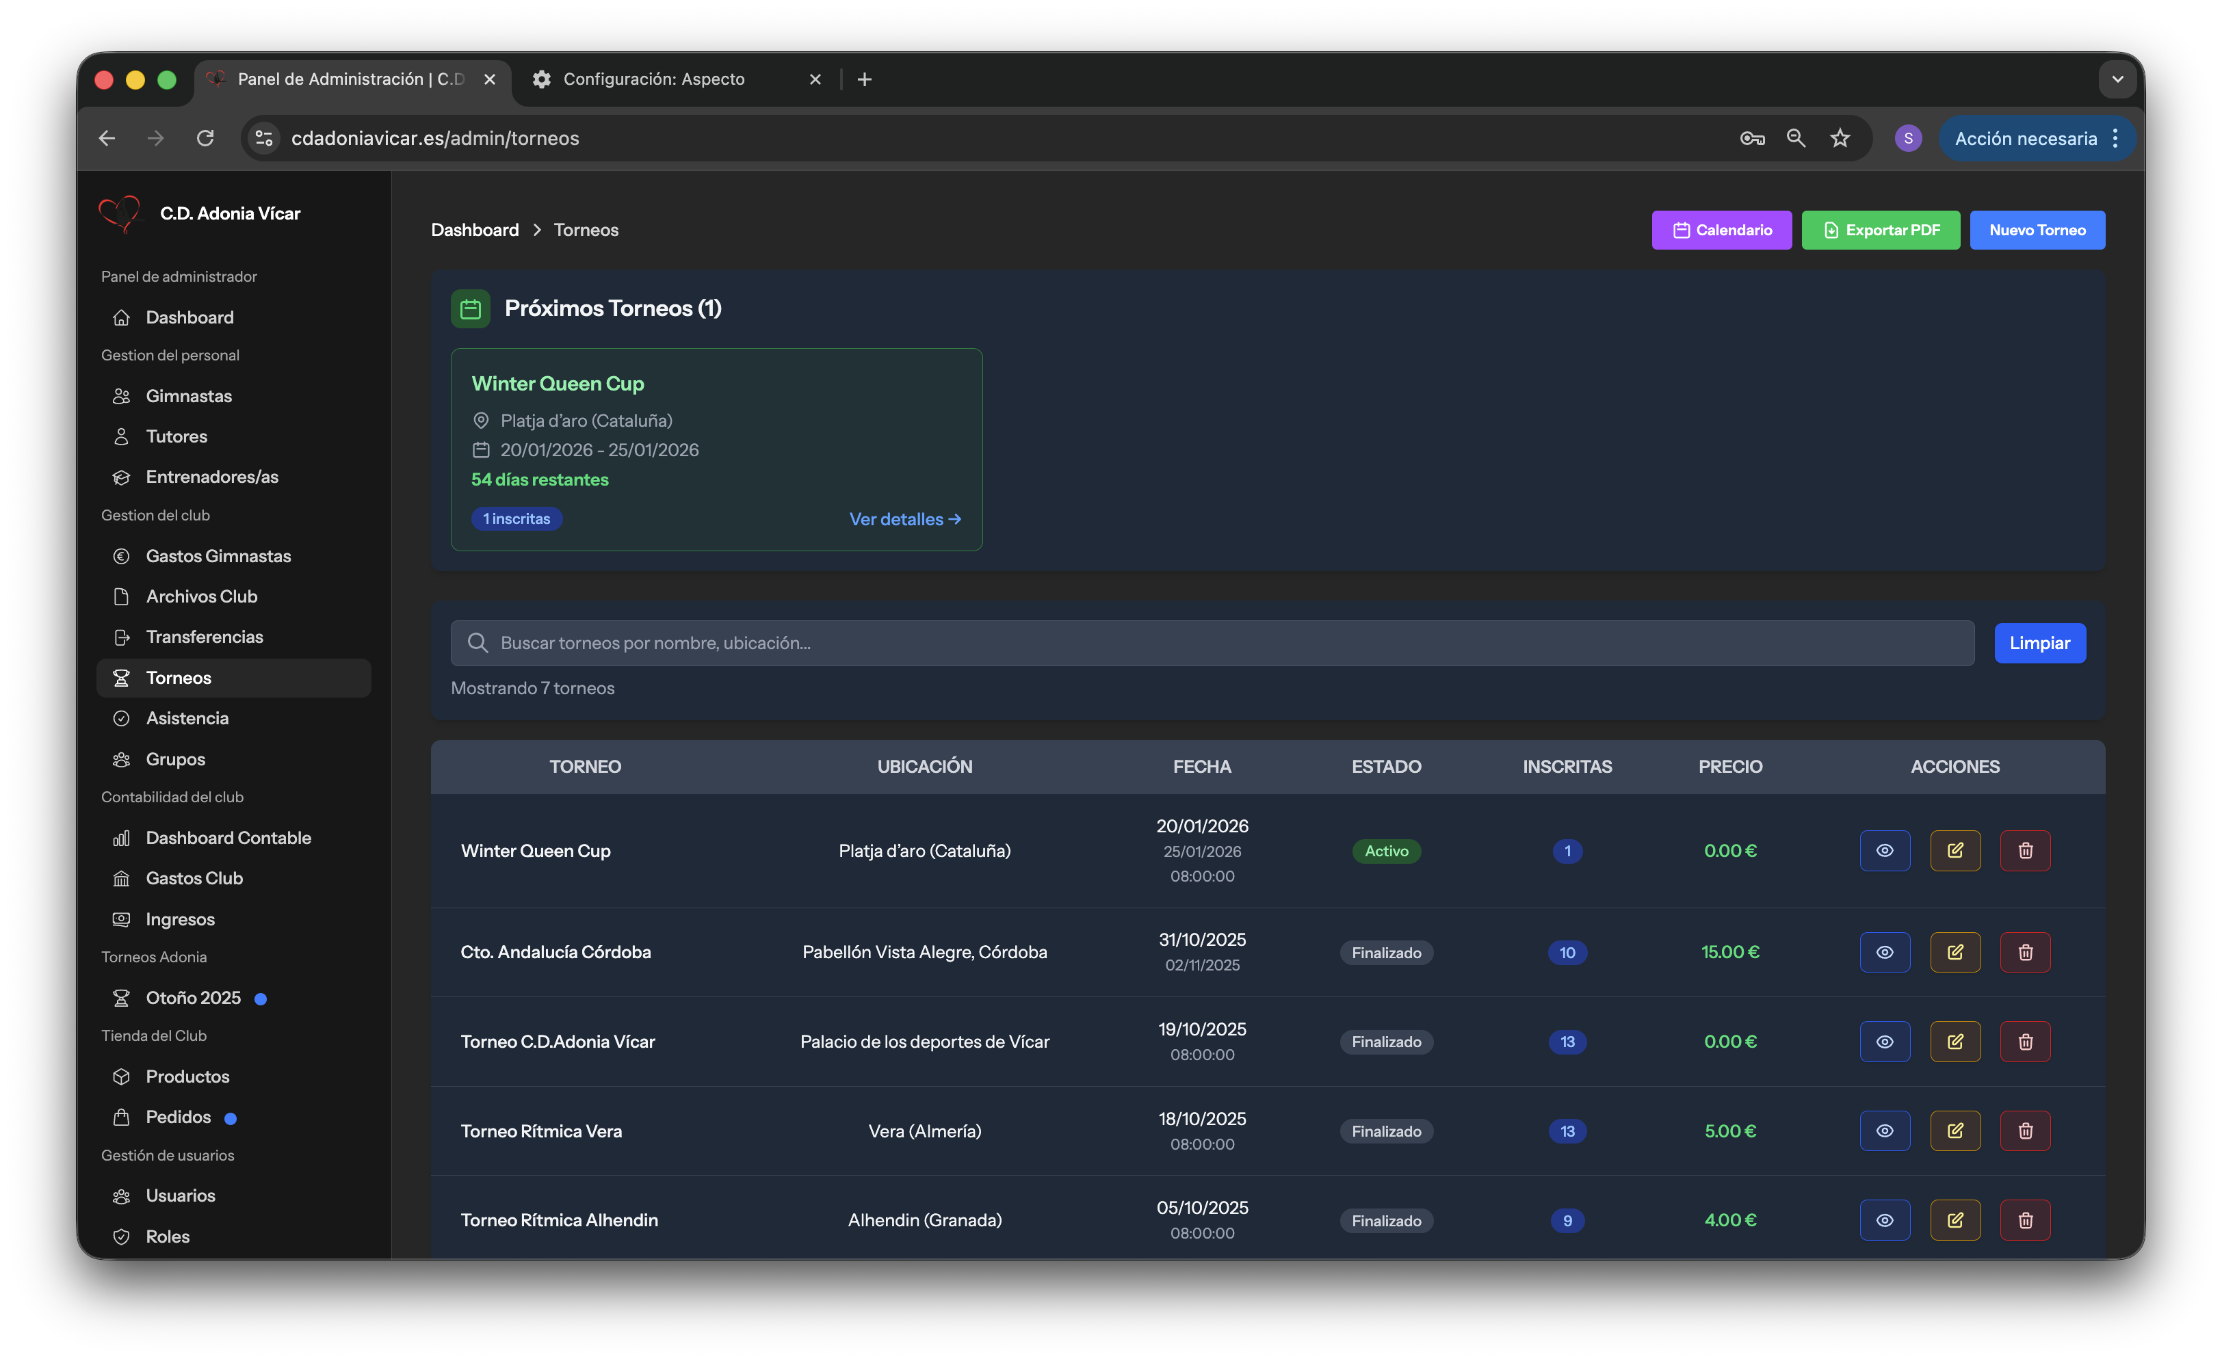Viewport: 2222px width, 1361px height.
Task: Open the Grupos section icon
Action: tap(122, 758)
